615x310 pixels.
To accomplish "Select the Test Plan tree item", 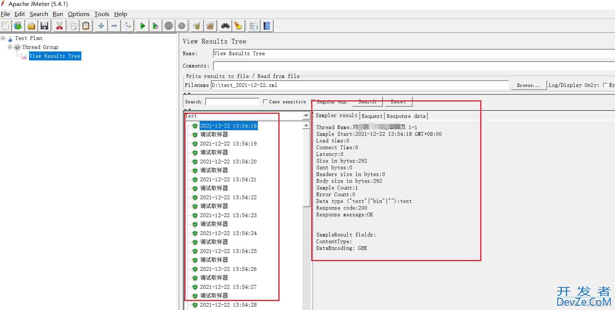I will click(28, 38).
